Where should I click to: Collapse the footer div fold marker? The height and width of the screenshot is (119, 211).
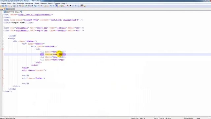[3, 78]
